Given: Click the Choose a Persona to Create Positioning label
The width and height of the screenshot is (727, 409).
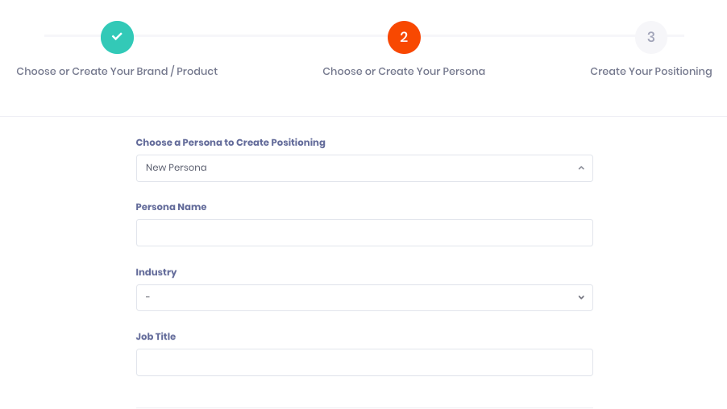Looking at the screenshot, I should click(231, 143).
